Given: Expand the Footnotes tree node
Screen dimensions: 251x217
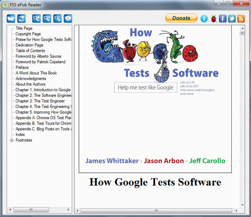Looking at the screenshot, I should point(12,140).
